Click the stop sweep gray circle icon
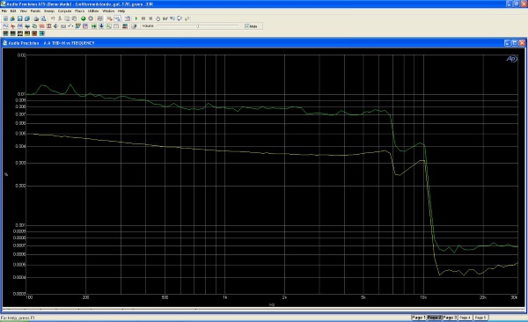 (x=91, y=18)
